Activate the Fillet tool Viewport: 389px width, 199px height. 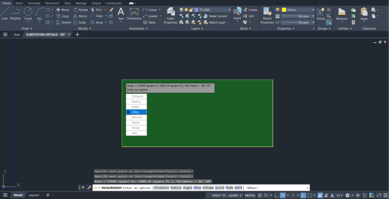[x=97, y=16]
